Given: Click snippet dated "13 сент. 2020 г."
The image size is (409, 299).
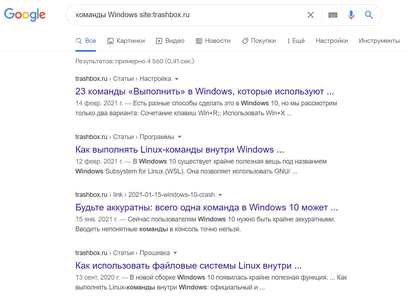Looking at the screenshot, I should coord(211,283).
